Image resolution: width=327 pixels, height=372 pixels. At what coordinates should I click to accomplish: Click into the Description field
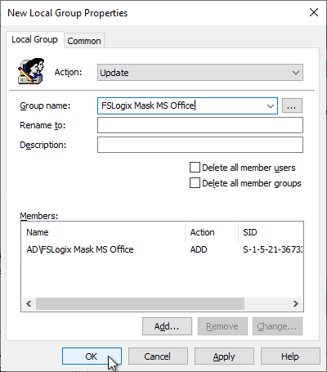[x=200, y=145]
